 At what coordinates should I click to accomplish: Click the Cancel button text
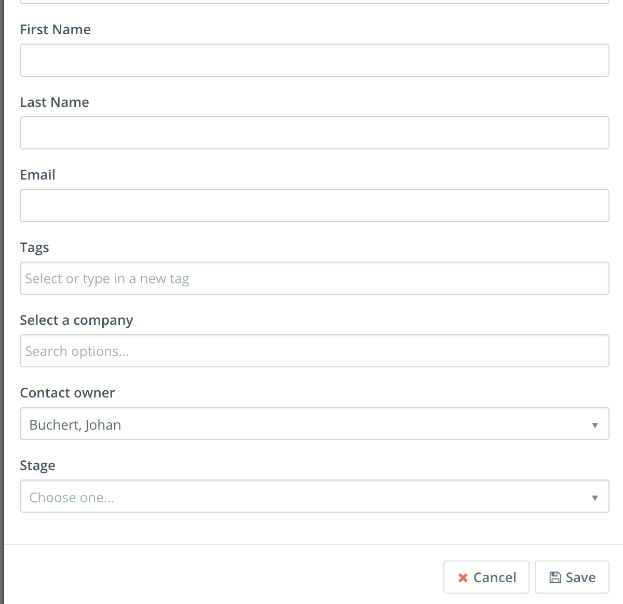(495, 578)
